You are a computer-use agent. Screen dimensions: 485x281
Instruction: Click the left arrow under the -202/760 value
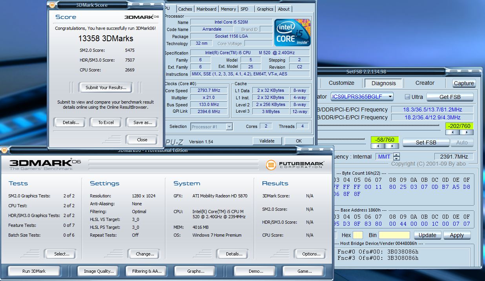[452, 133]
